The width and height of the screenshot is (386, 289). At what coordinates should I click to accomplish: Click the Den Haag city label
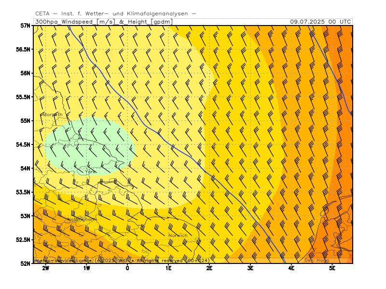click(317, 260)
